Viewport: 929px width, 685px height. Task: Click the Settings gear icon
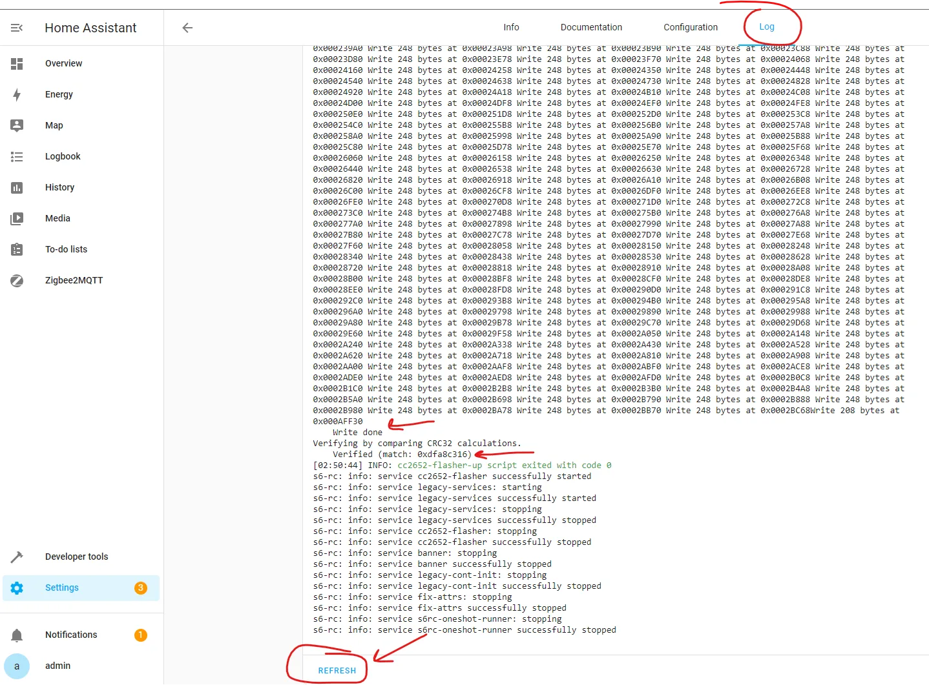pyautogui.click(x=17, y=588)
